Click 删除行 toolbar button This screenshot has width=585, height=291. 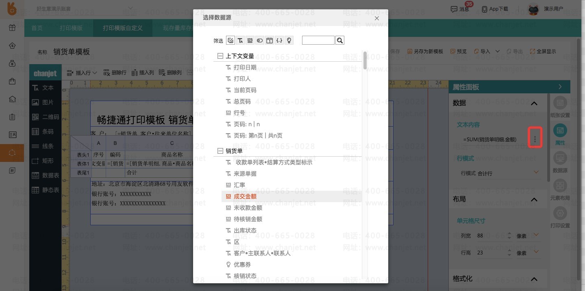click(x=115, y=73)
